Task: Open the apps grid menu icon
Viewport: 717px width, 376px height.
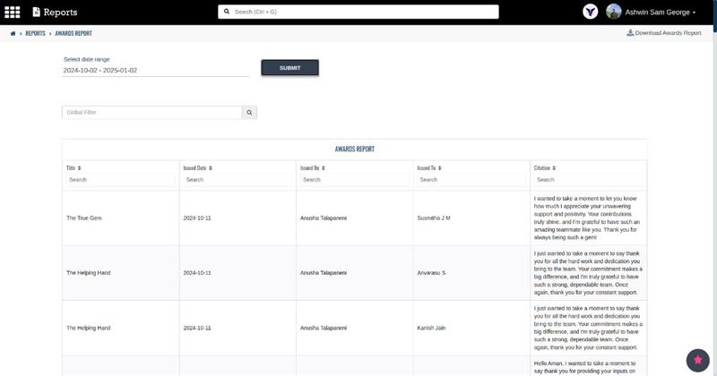Action: point(13,13)
